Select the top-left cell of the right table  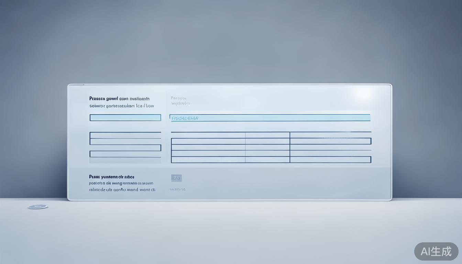208,135
